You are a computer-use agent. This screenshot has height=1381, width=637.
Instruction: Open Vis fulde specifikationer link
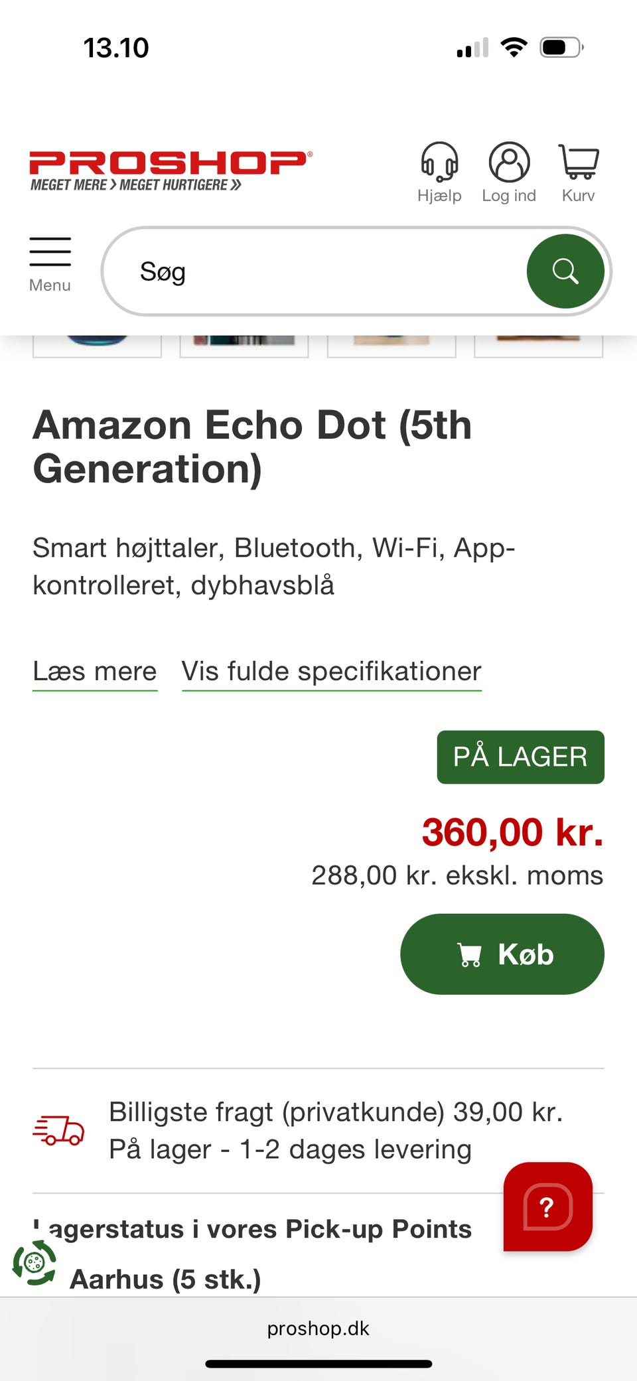331,672
